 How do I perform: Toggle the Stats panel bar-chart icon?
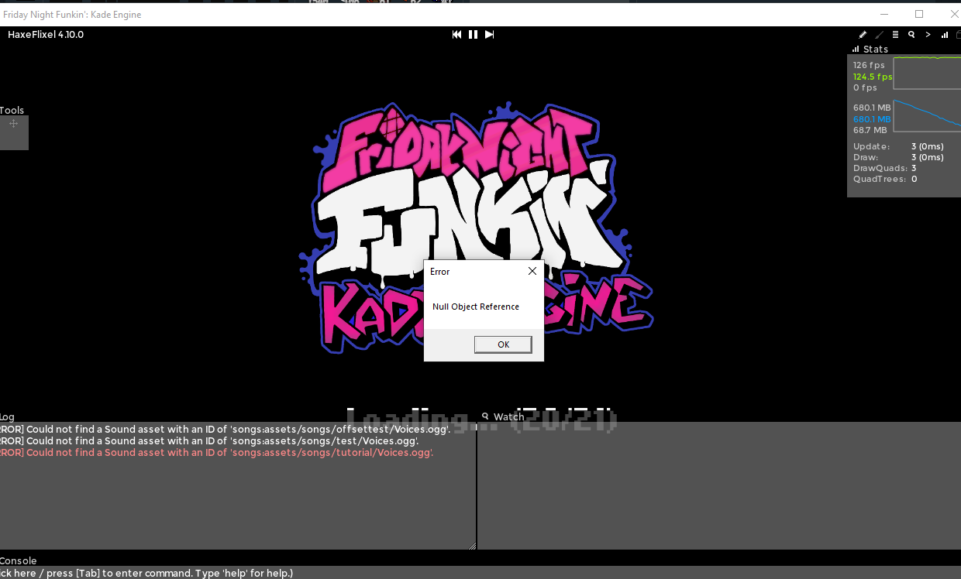tap(944, 34)
